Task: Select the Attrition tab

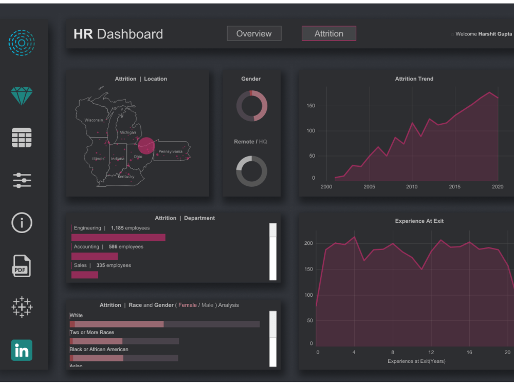Action: click(x=328, y=33)
